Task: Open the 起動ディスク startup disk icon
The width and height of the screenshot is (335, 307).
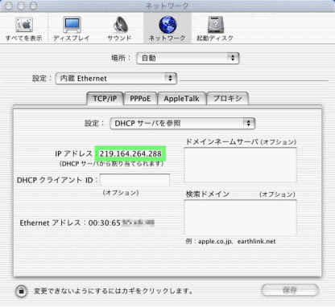Action: [x=215, y=29]
